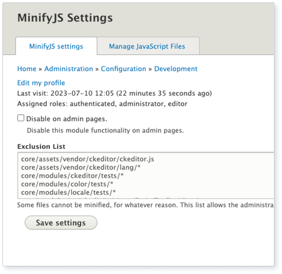Viewport: 282px width, 274px height.
Task: Go to Configuration from the breadcrumb
Action: coord(124,69)
